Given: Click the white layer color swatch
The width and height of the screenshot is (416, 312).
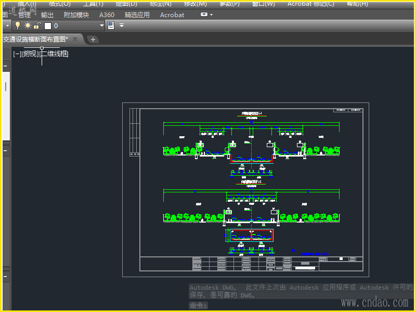Looking at the screenshot, I should [x=48, y=25].
